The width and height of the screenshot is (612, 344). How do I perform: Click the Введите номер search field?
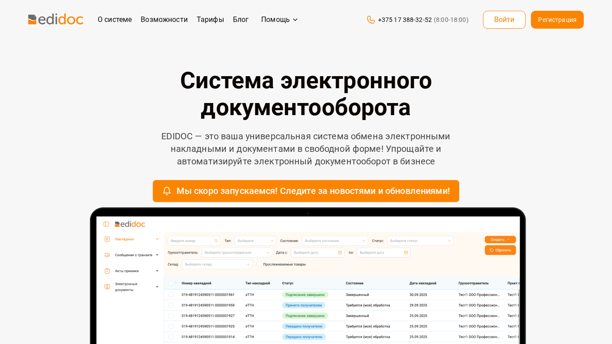coord(194,241)
